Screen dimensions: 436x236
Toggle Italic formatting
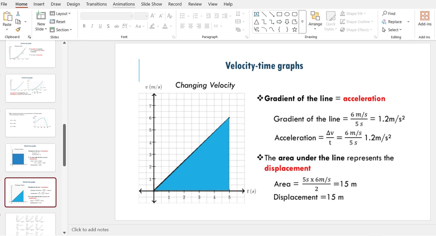pyautogui.click(x=92, y=26)
